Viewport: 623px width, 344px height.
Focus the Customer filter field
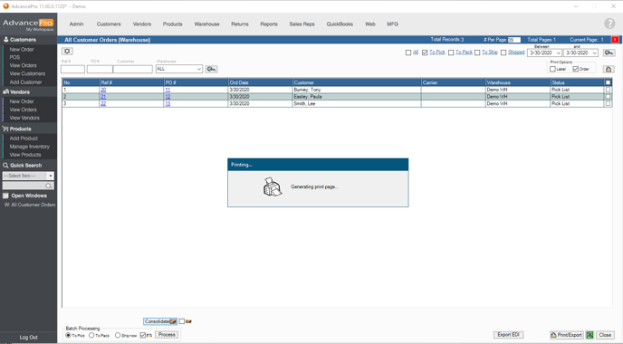click(133, 69)
